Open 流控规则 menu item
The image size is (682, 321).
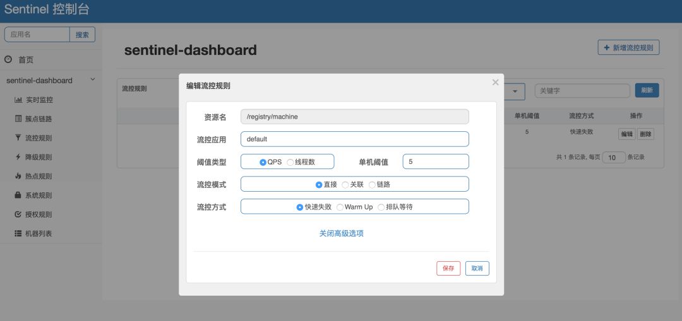click(39, 138)
